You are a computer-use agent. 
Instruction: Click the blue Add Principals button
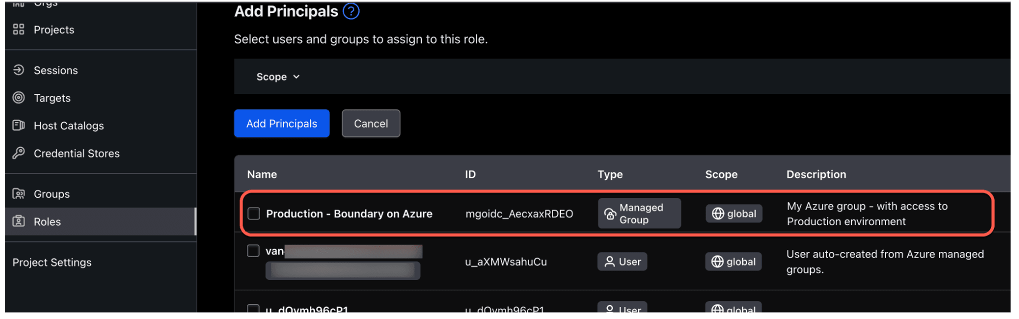point(281,123)
